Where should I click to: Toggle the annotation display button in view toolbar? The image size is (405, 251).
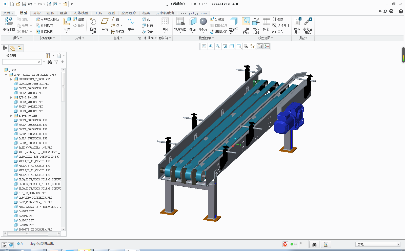259,46
